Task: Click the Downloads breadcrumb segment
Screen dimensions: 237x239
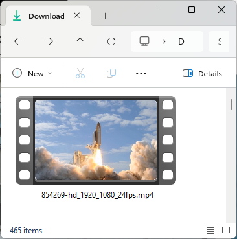Action: [181, 41]
